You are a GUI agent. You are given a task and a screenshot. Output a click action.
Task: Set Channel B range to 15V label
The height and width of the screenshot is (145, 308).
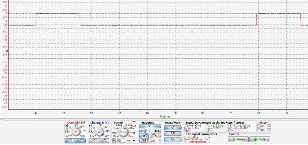pos(108,131)
